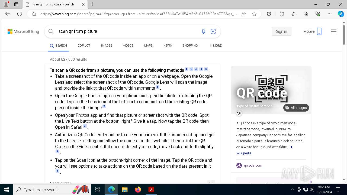Open Adobe Acrobat from taskbar

[x=151, y=190]
